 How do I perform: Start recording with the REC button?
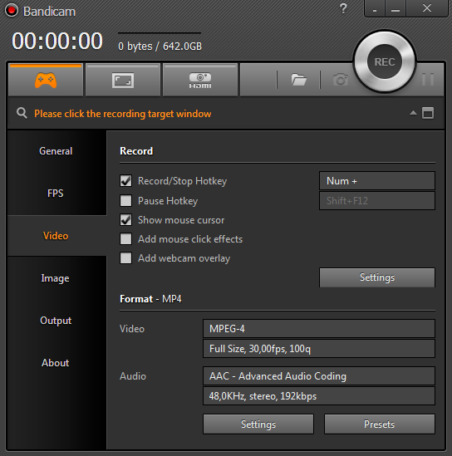[x=385, y=61]
